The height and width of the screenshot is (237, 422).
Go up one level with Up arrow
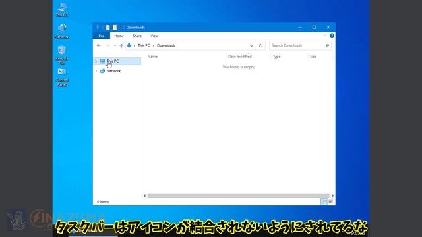pyautogui.click(x=121, y=45)
